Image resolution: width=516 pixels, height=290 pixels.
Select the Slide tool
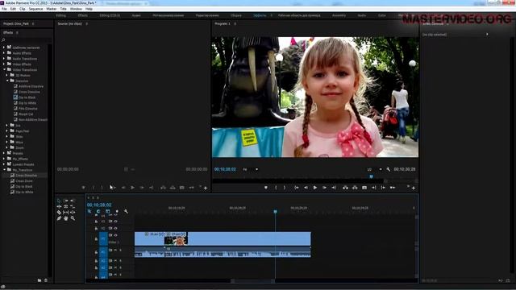73,213
